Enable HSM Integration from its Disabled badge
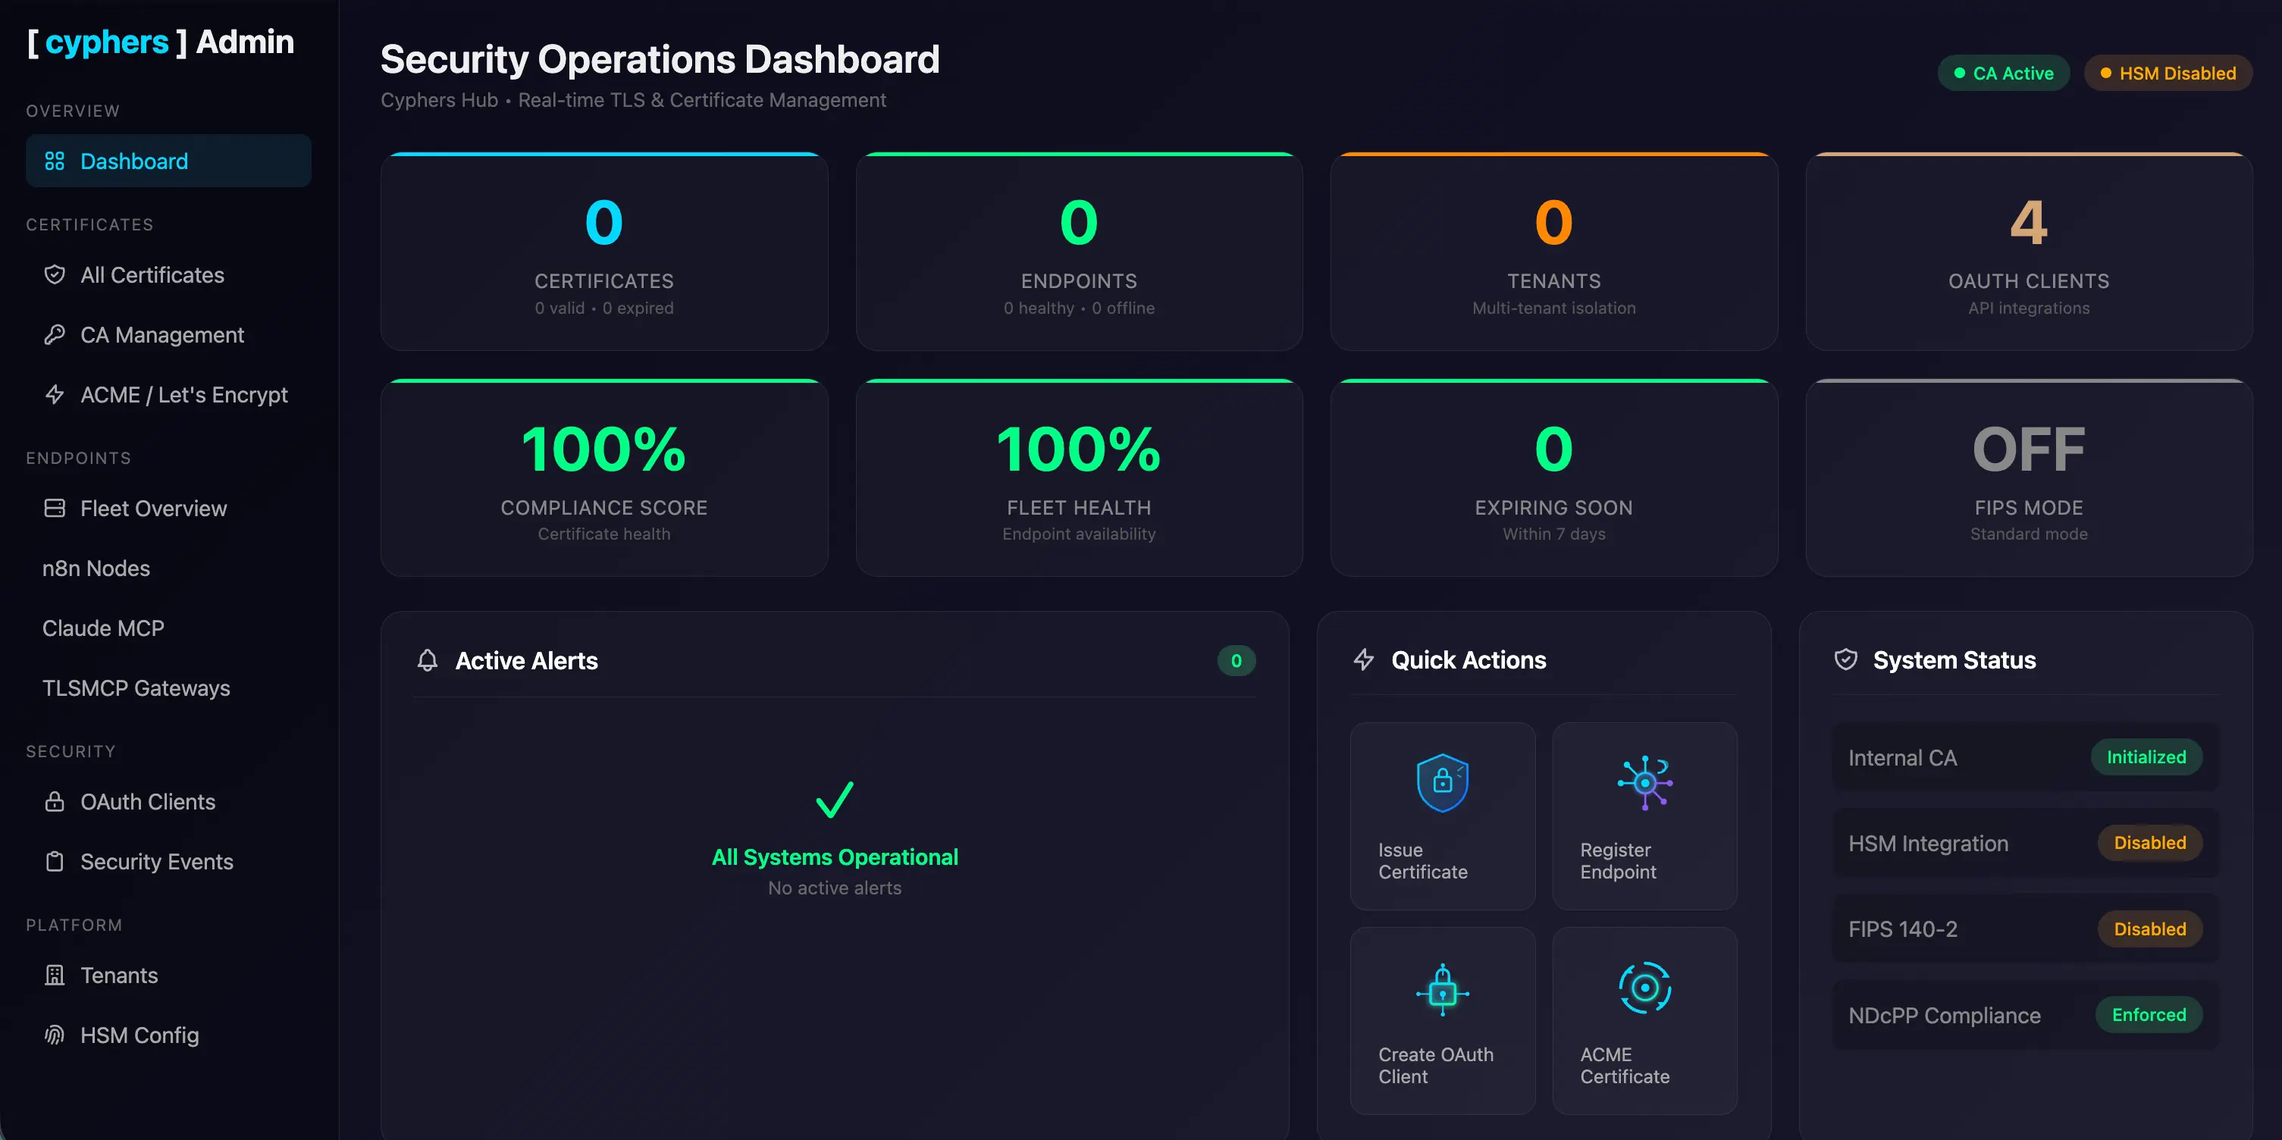 point(2150,842)
